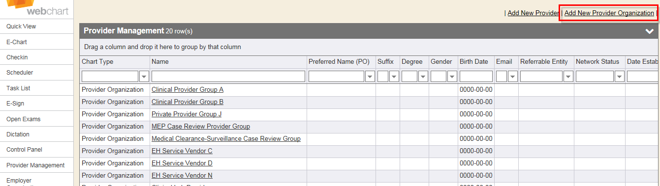This screenshot has width=660, height=186.
Task: Open Quick View in sidebar
Action: click(21, 27)
